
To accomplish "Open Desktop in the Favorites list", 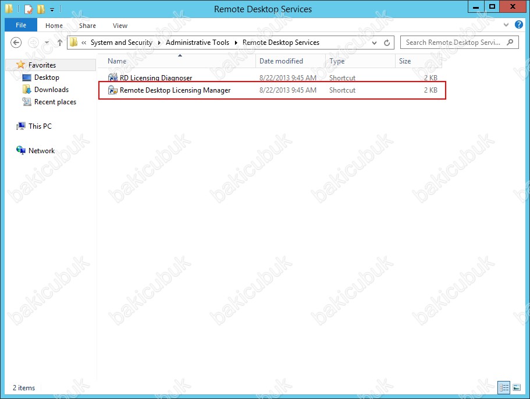I will pyautogui.click(x=47, y=77).
